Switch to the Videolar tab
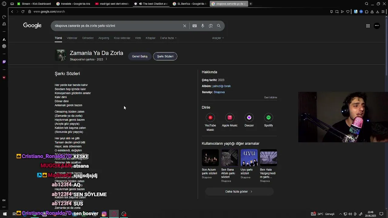388x218 pixels. pos(72,38)
